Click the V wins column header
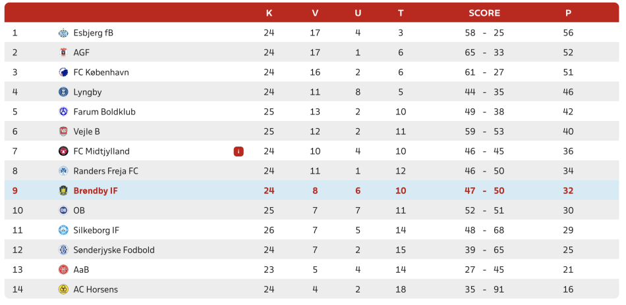The height and width of the screenshot is (305, 626). pos(315,12)
